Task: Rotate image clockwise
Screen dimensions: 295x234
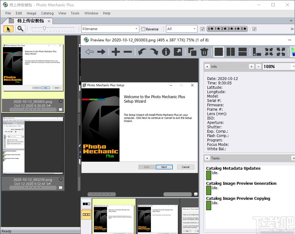Action: [x=154, y=52]
